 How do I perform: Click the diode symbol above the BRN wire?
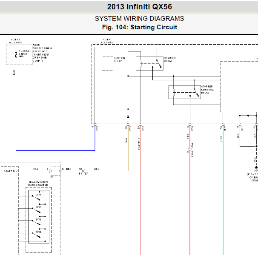coord(128,116)
